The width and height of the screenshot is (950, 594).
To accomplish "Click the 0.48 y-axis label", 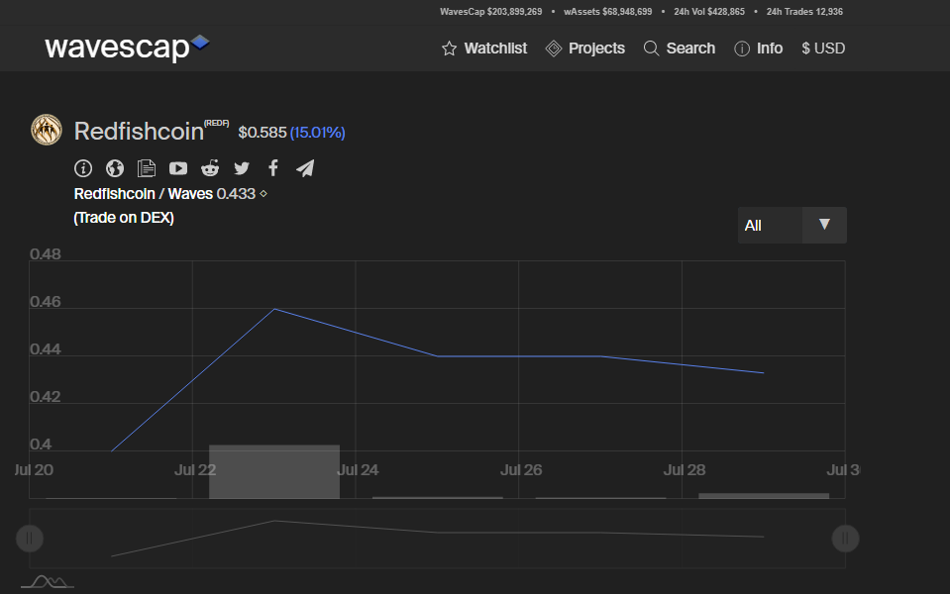I will pyautogui.click(x=46, y=254).
